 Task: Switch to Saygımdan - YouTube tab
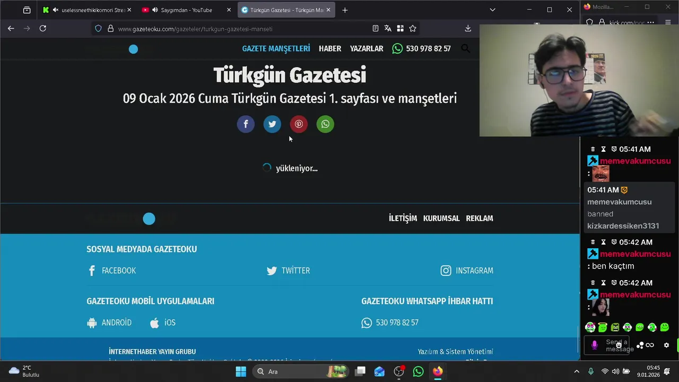click(186, 10)
